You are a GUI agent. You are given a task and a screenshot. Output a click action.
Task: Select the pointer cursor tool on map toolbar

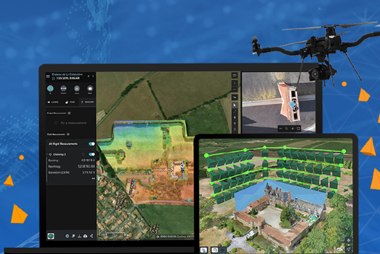[x=234, y=105]
